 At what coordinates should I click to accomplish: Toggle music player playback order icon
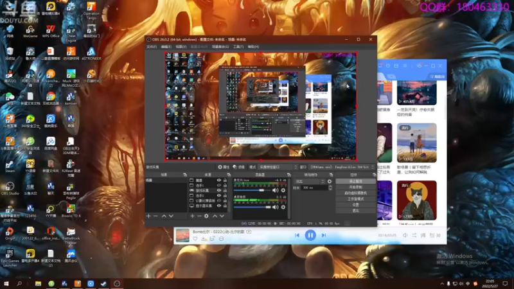[414, 235]
